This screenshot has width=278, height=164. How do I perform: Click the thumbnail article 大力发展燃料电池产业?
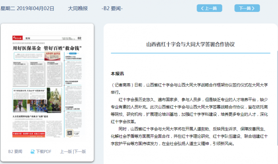[30, 117]
